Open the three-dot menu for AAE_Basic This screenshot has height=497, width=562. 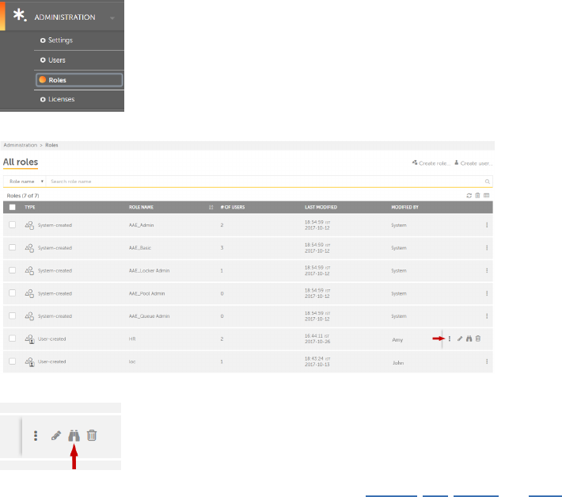click(x=487, y=247)
